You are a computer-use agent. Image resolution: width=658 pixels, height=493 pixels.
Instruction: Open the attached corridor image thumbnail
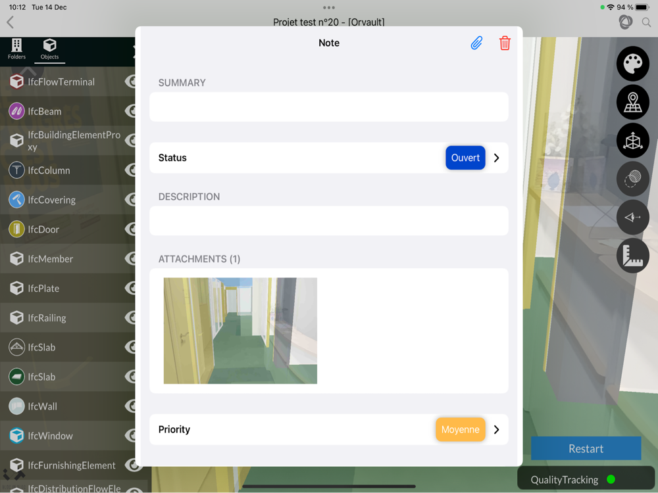(x=240, y=331)
